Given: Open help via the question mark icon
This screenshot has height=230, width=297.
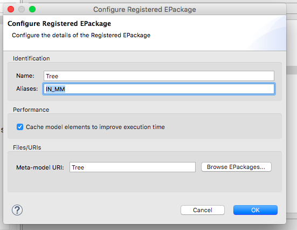Looking at the screenshot, I should coord(17,210).
